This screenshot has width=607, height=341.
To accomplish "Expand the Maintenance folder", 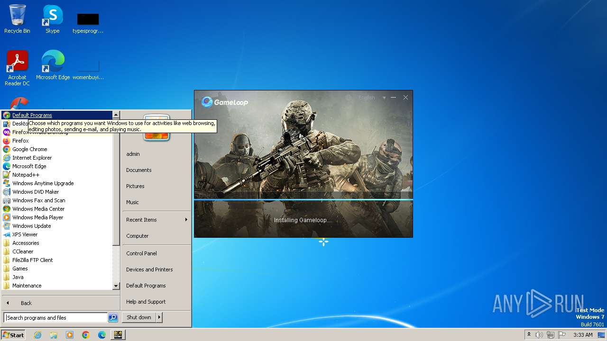I will 58,286.
